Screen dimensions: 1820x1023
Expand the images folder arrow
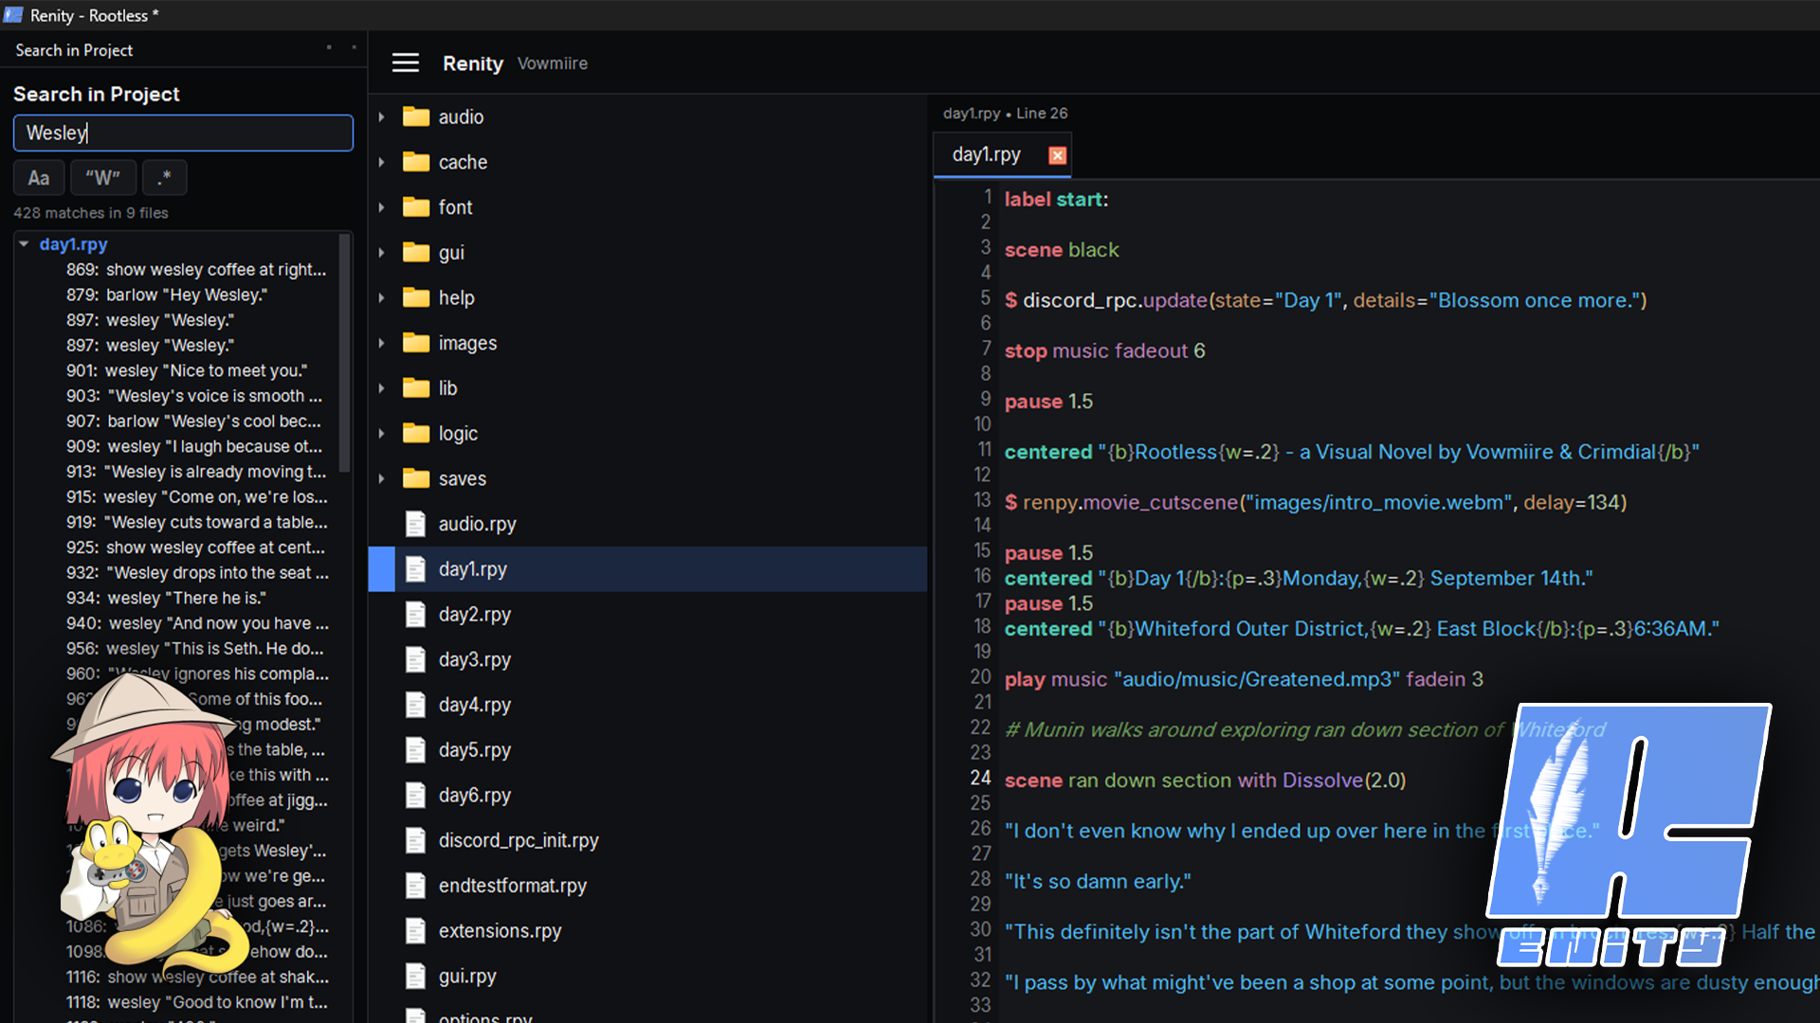(x=381, y=343)
